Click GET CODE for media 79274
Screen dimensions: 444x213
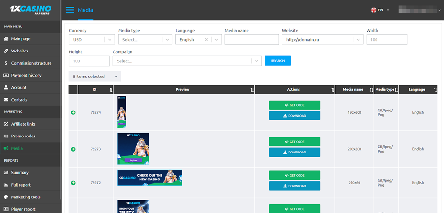pos(294,105)
